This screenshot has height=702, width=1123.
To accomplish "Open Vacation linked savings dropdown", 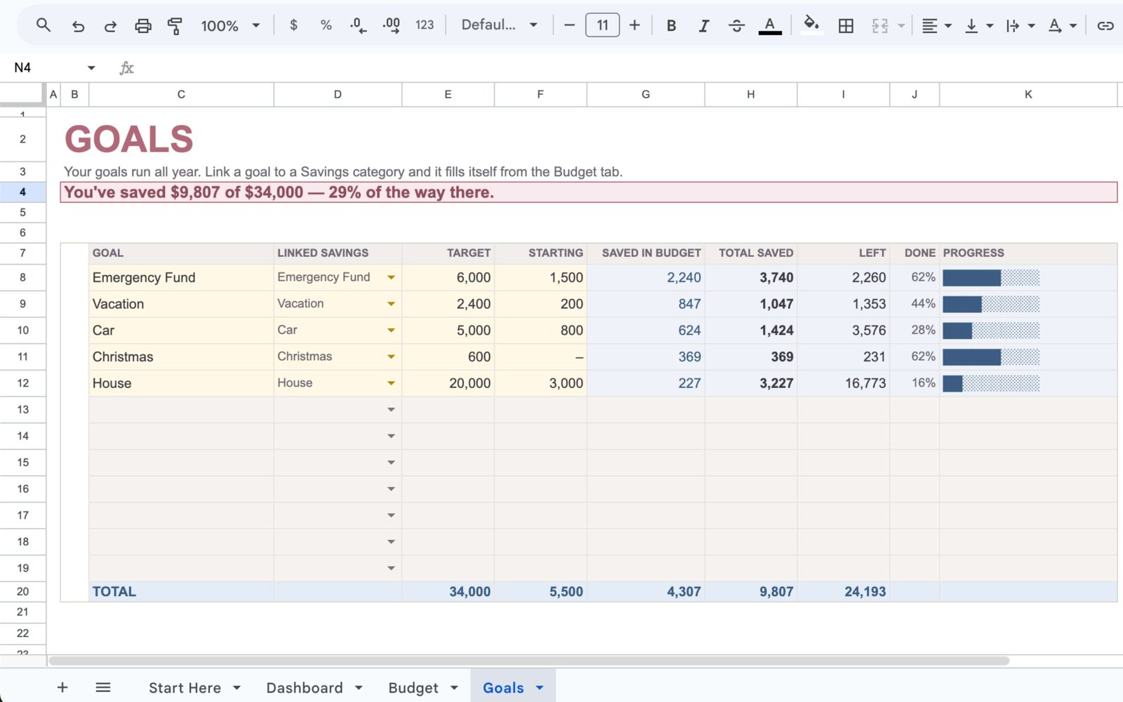I will click(391, 304).
